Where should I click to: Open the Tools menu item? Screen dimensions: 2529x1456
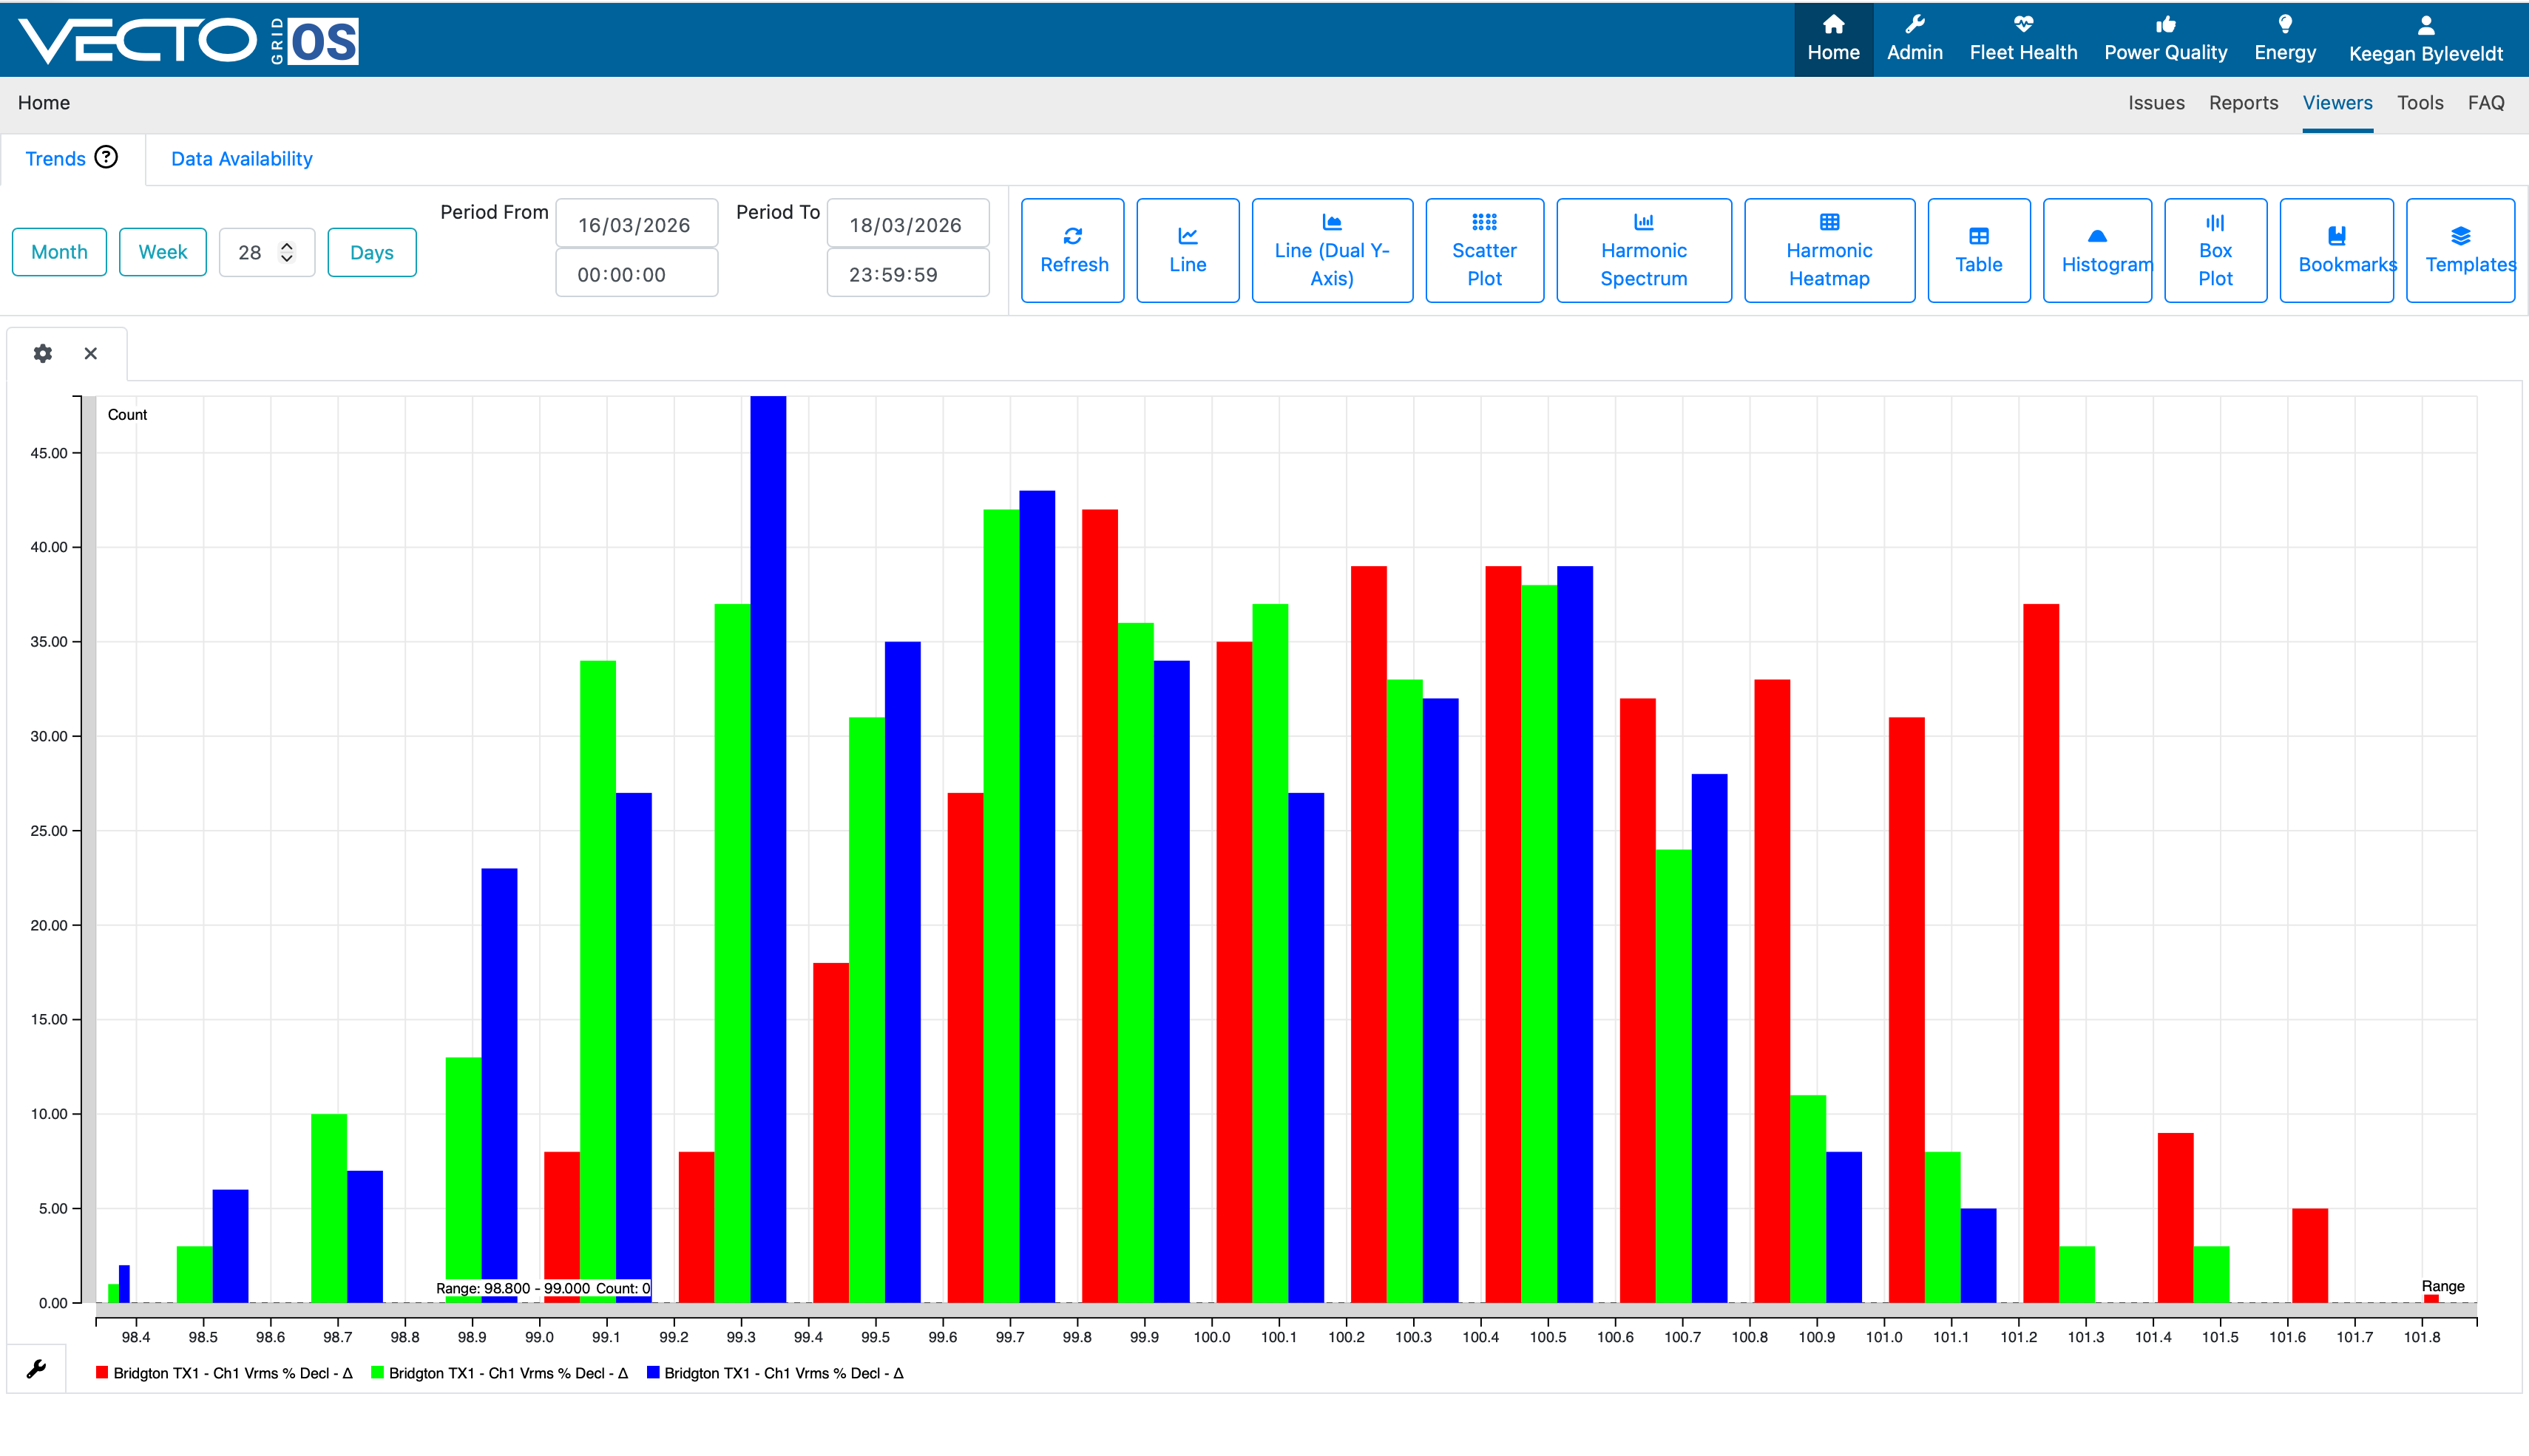pyautogui.click(x=2420, y=103)
